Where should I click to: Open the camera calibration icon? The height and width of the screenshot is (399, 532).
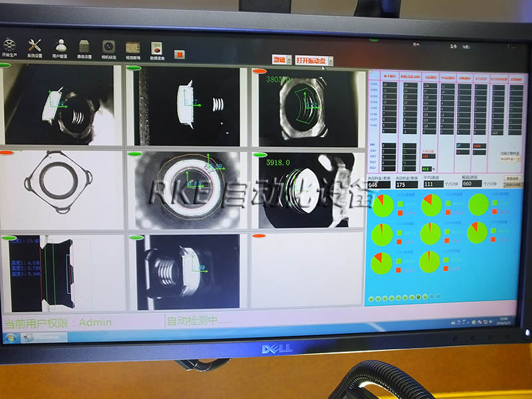(x=108, y=47)
